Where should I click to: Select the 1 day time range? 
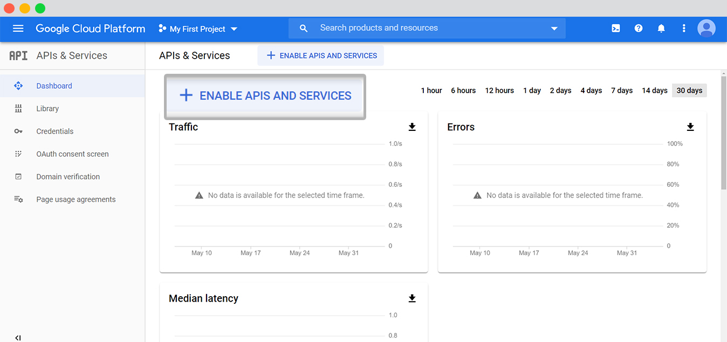point(532,90)
